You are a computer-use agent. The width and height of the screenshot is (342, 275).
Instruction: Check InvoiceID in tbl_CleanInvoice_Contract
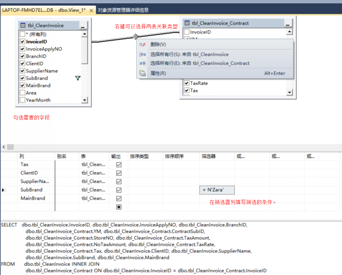pos(187,32)
